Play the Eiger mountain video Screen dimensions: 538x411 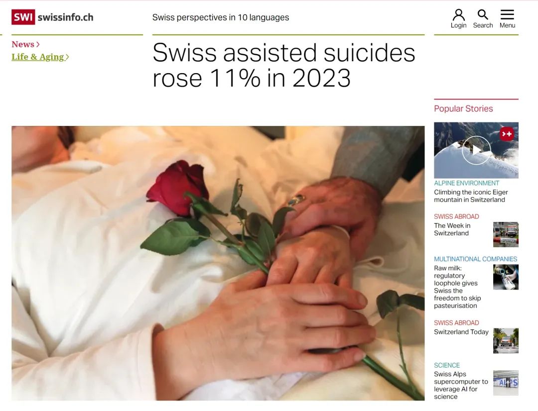476,150
